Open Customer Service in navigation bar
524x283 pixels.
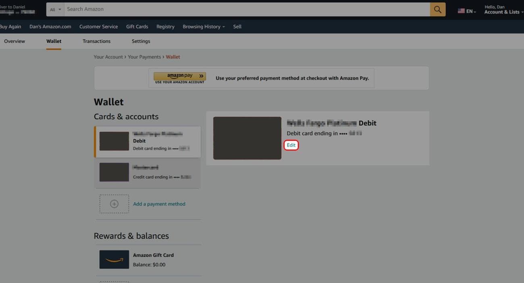98,27
